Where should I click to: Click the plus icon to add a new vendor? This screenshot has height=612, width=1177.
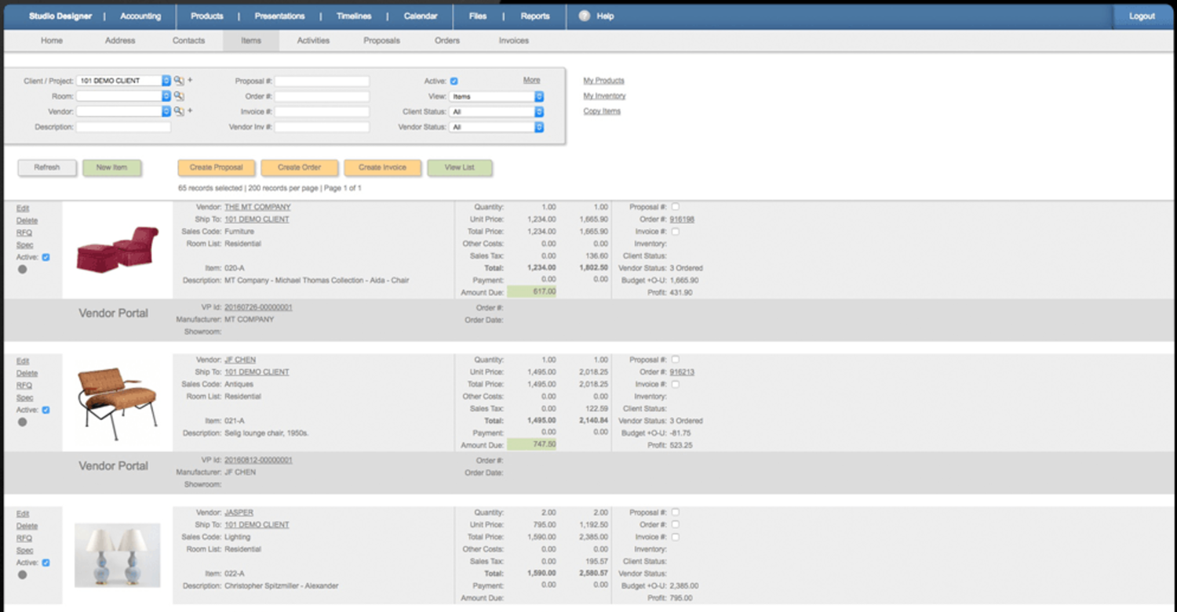(x=188, y=111)
